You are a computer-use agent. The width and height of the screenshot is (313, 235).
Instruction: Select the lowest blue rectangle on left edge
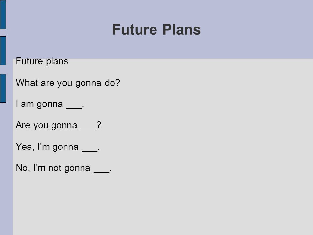(3, 88)
